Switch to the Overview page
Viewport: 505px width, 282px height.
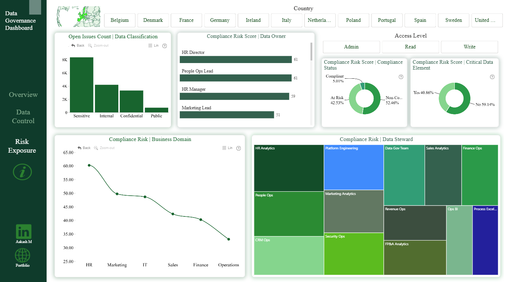[x=23, y=95]
